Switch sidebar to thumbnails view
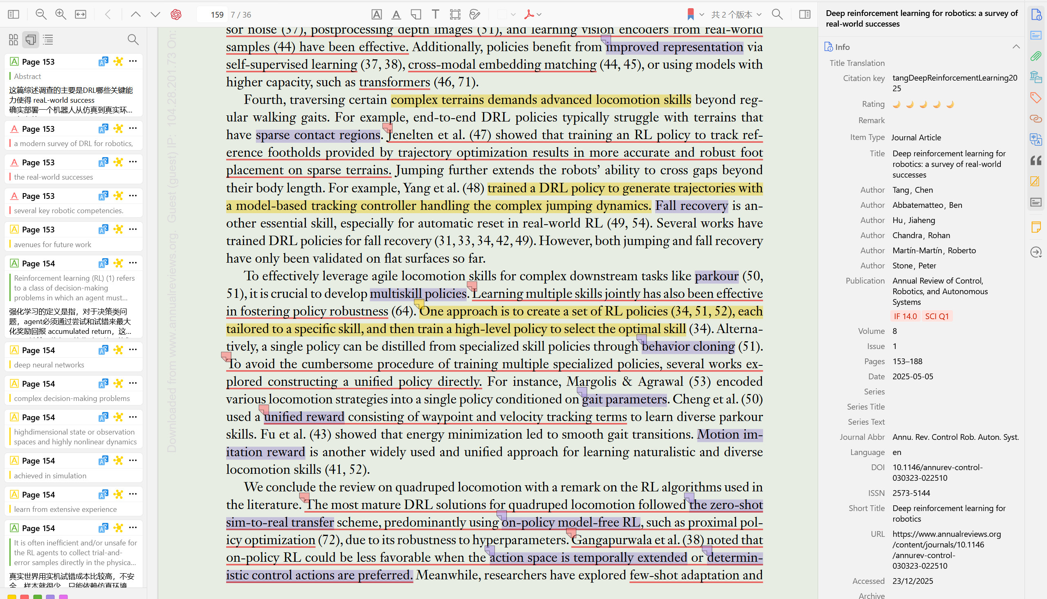This screenshot has width=1047, height=599. tap(13, 40)
